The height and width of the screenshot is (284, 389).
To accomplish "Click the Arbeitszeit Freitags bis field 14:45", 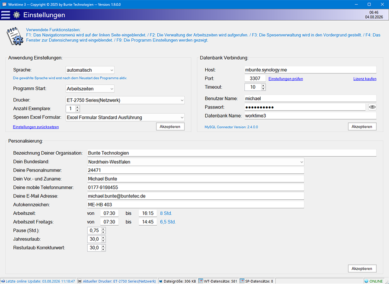I will [148, 222].
